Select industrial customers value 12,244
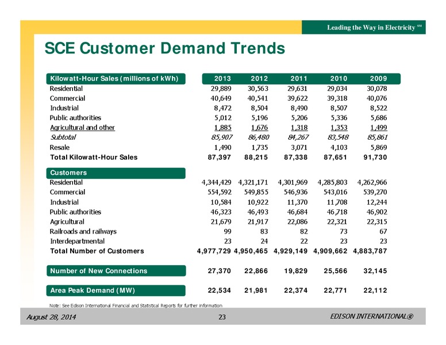The width and height of the screenshot is (446, 345). [x=377, y=202]
